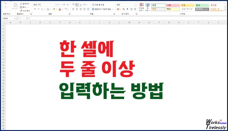Align text left horizontally
The image size is (228, 131).
tap(73, 9)
